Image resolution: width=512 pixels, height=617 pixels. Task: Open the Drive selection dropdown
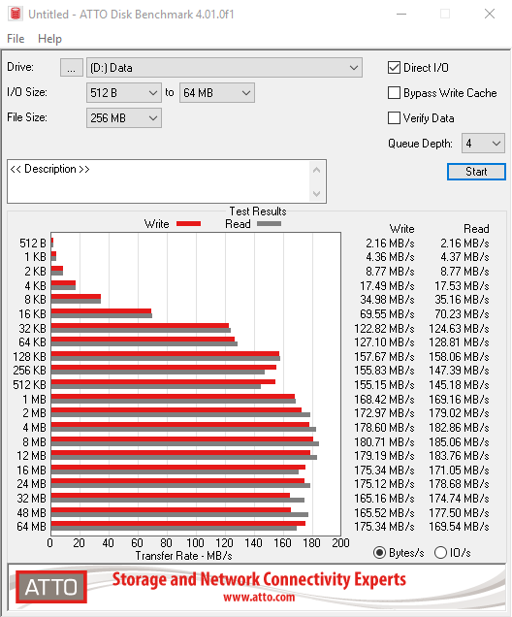click(224, 68)
